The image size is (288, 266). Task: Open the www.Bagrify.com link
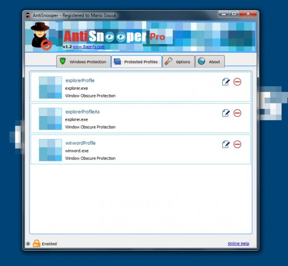88,47
